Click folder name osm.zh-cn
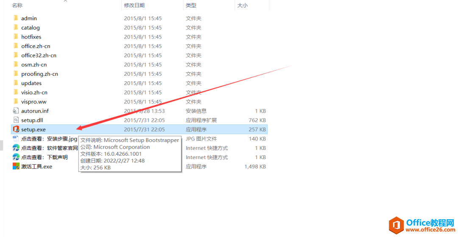Image resolution: width=458 pixels, height=237 pixels. point(34,65)
